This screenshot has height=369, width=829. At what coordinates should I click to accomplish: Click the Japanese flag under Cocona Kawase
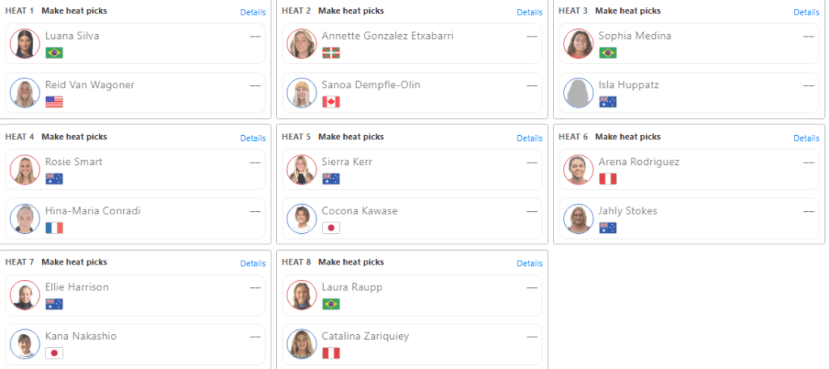point(331,228)
